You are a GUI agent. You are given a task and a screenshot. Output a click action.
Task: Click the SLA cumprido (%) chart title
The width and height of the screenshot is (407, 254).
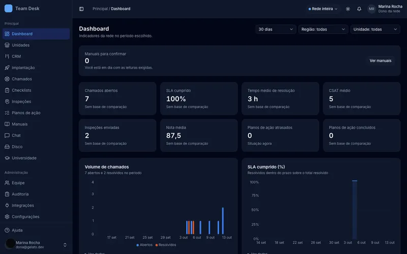click(266, 167)
